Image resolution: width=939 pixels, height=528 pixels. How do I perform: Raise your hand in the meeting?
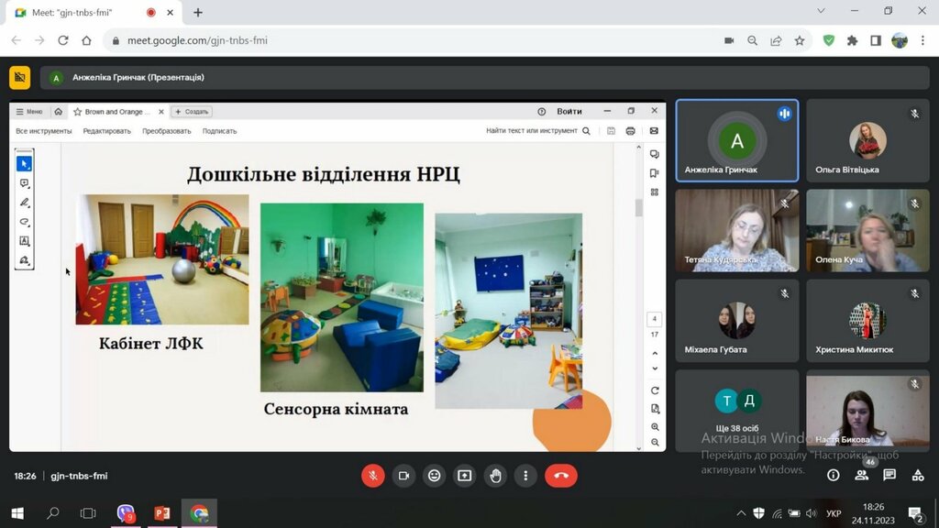pos(495,476)
